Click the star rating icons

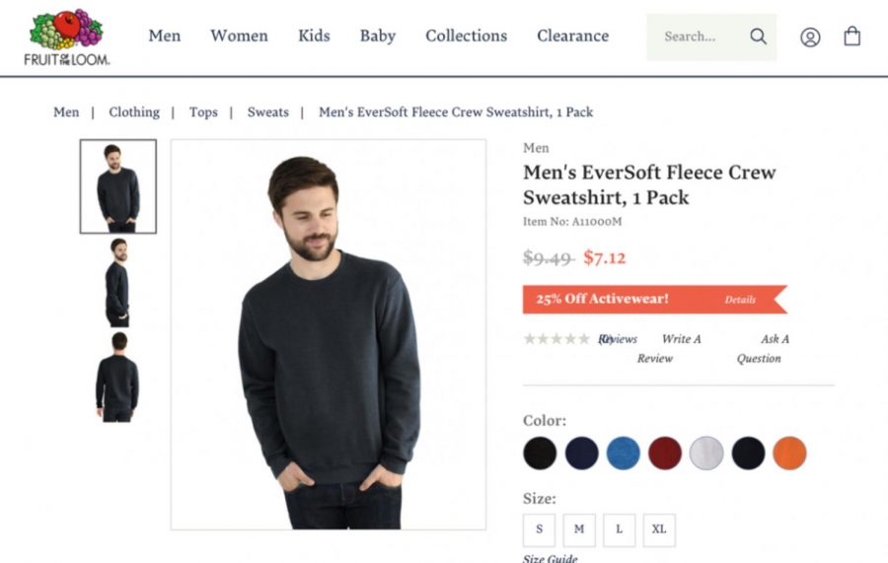[x=556, y=339]
